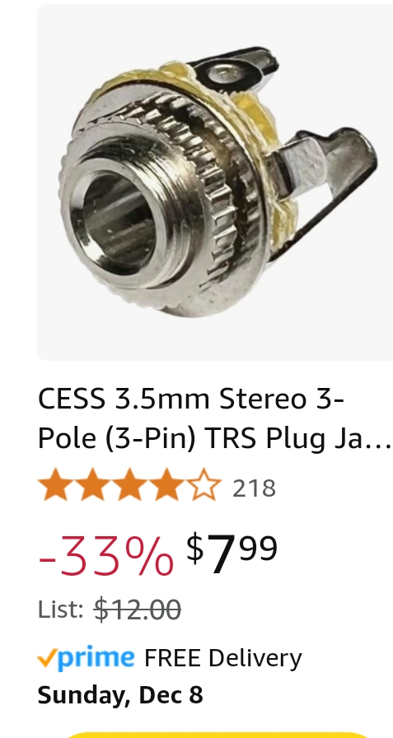Click the fourth filled orange star
Viewport: 393px width, 738px height.
[x=166, y=485]
